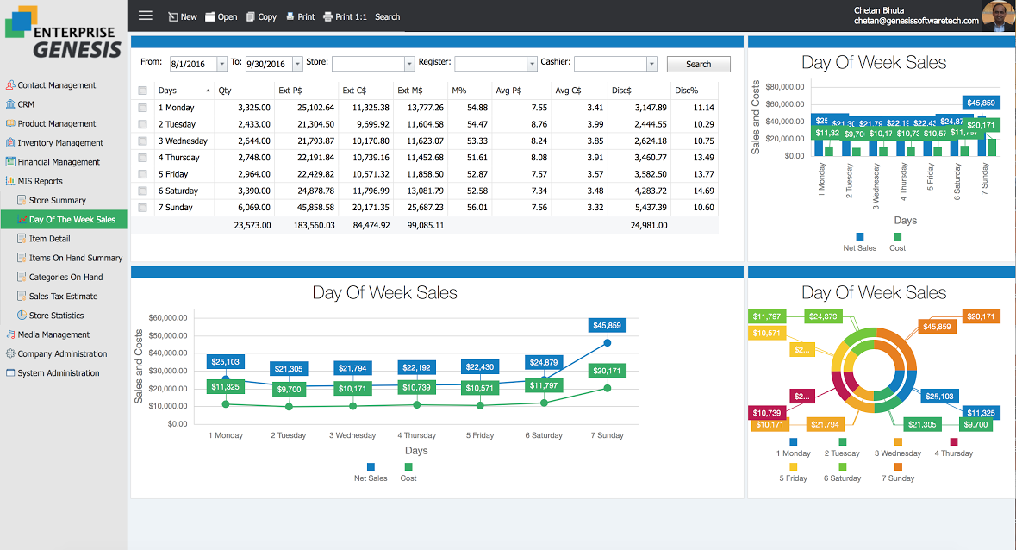Screen dimensions: 1016x550
Task: Open Inventory Management in sidebar
Action: coord(59,143)
